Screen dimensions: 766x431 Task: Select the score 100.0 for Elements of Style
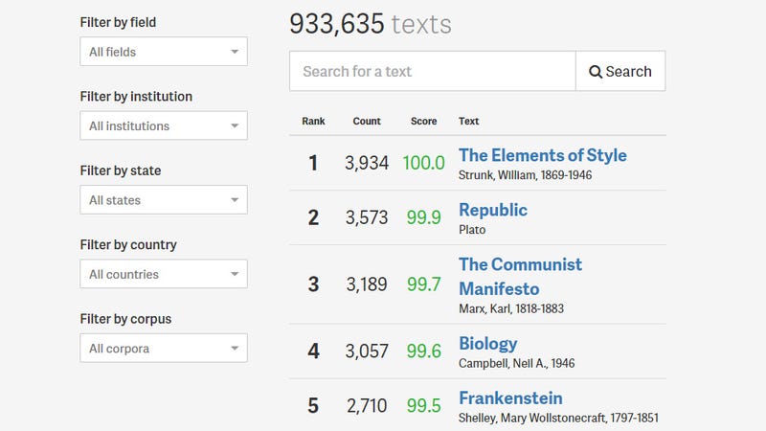423,163
